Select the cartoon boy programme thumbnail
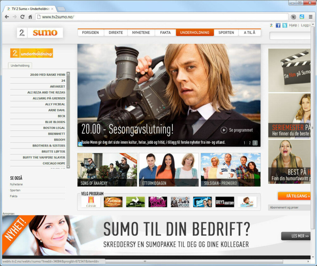The width and height of the screenshot is (317, 266). coord(247,202)
